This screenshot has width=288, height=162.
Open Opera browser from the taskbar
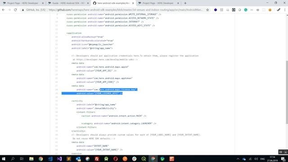point(116,159)
